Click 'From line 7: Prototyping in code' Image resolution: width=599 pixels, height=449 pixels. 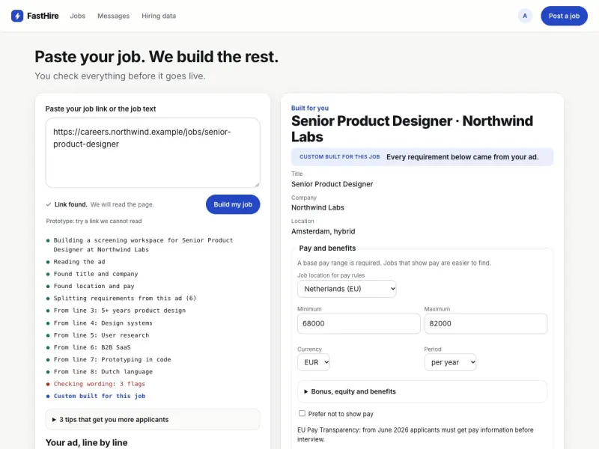112,360
